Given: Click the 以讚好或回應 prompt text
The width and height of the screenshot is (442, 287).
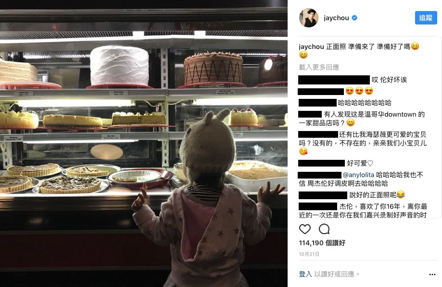Looking at the screenshot, I should [334, 274].
